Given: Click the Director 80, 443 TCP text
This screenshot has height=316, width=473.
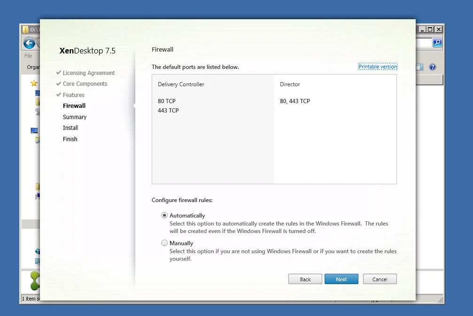Looking at the screenshot, I should point(295,101).
